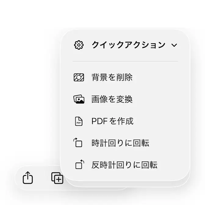Click empty toolbar space between the two icons
The height and width of the screenshot is (205, 205).
(x=42, y=178)
